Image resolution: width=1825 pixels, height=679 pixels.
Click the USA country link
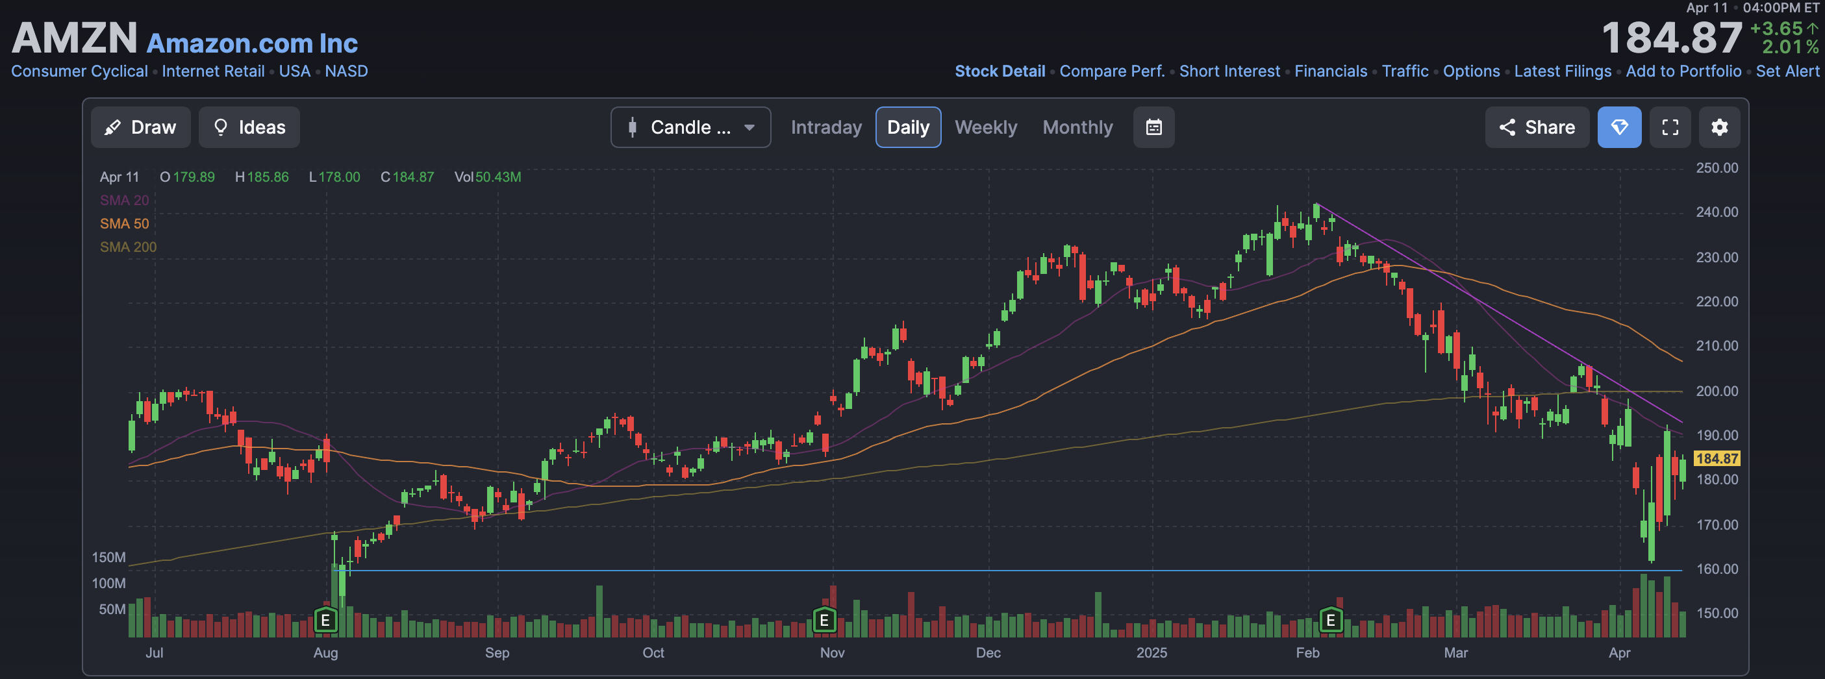295,71
